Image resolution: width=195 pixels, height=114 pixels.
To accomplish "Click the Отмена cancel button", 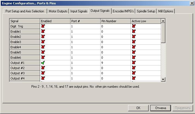I will coord(160,108).
